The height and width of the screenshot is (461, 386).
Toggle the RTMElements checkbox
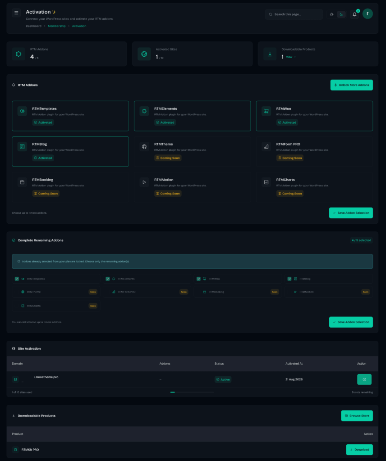pos(107,279)
